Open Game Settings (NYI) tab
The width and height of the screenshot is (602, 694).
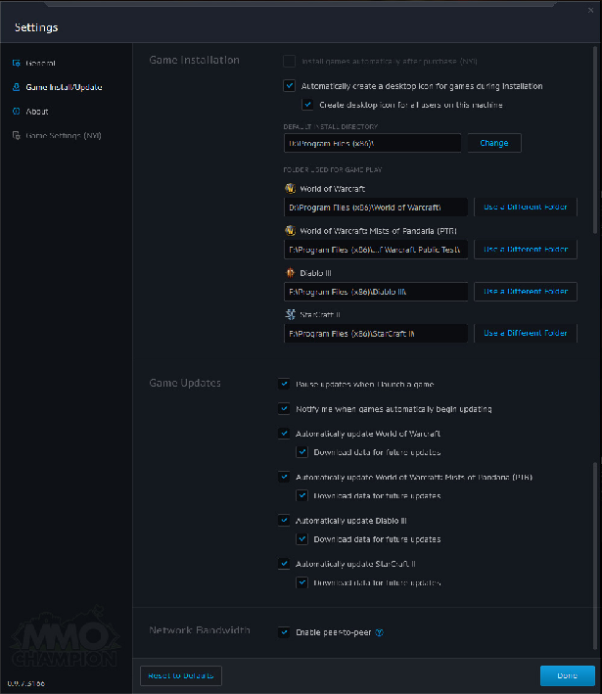64,135
